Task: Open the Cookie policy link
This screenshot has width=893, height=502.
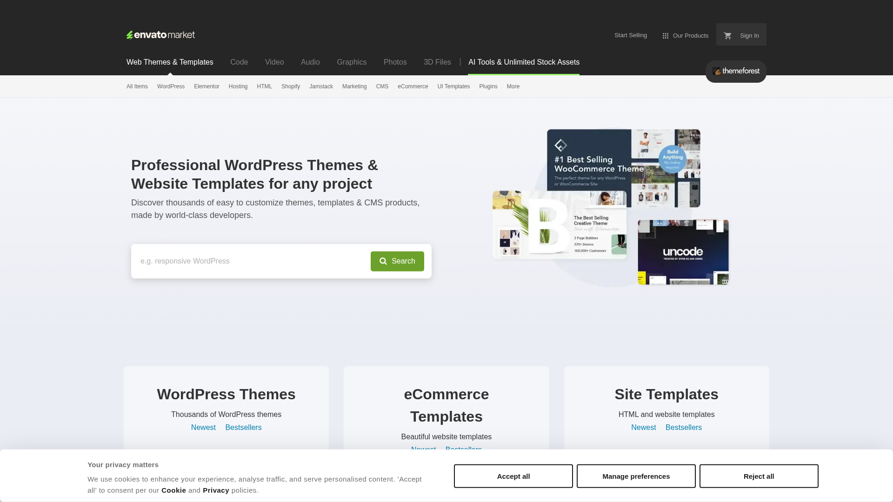Action: (x=173, y=490)
